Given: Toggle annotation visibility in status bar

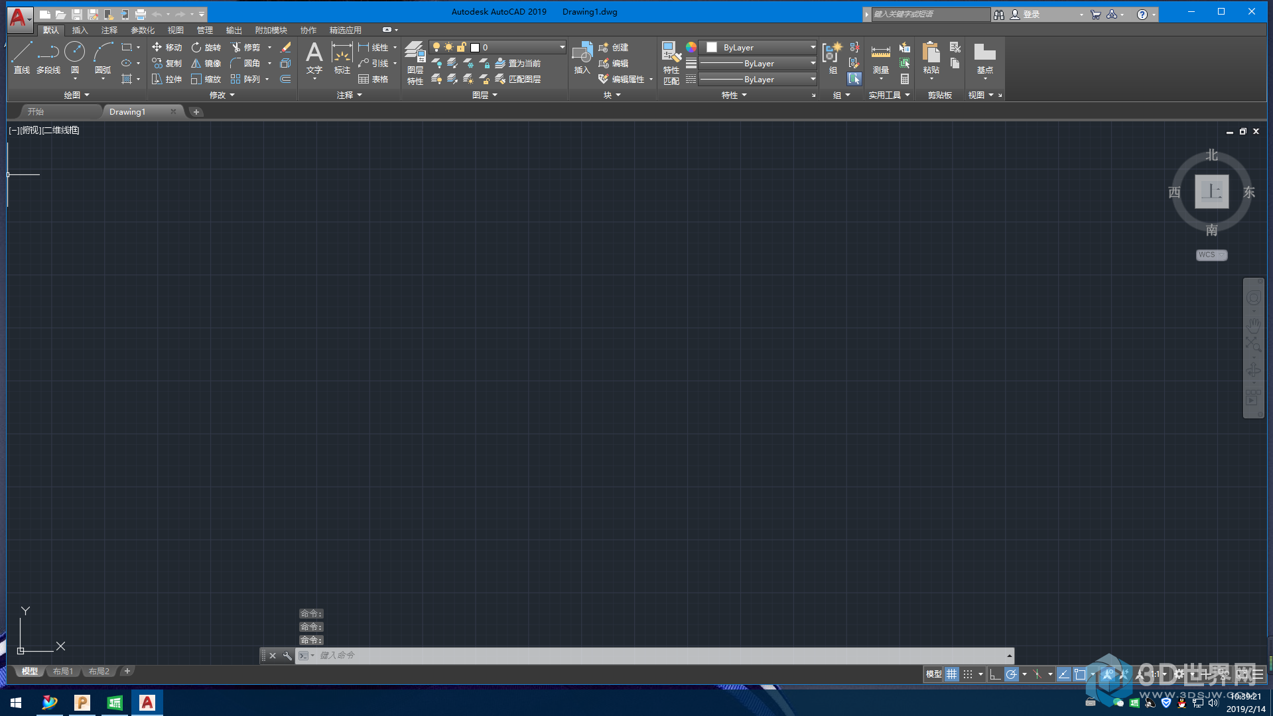Looking at the screenshot, I should 1108,674.
